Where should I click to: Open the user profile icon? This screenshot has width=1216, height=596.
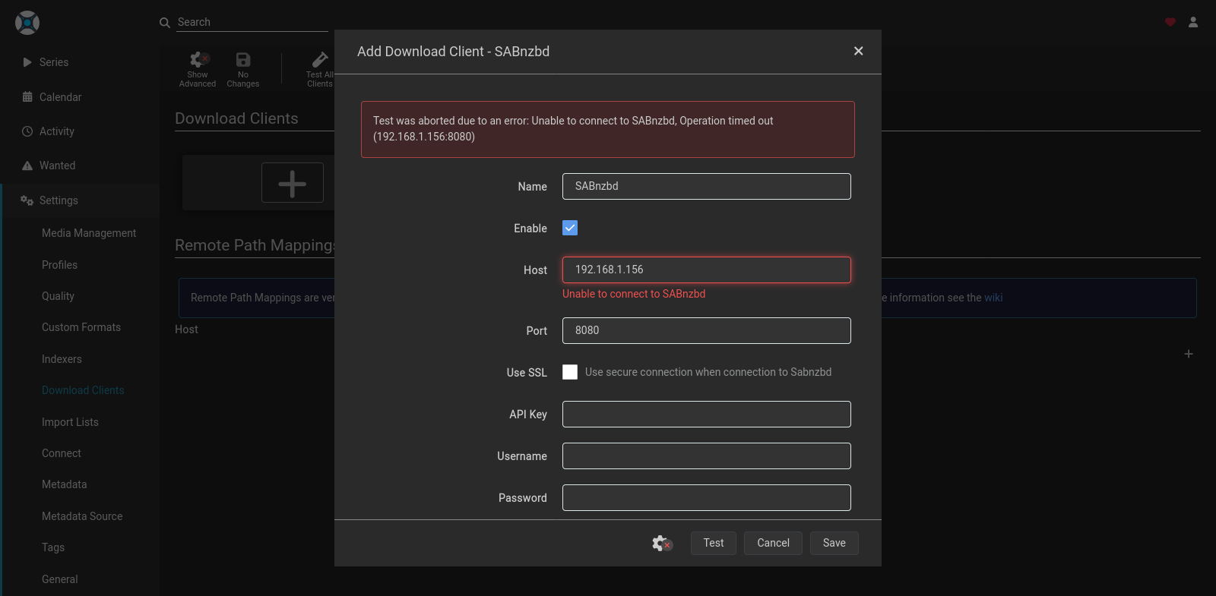(x=1193, y=22)
